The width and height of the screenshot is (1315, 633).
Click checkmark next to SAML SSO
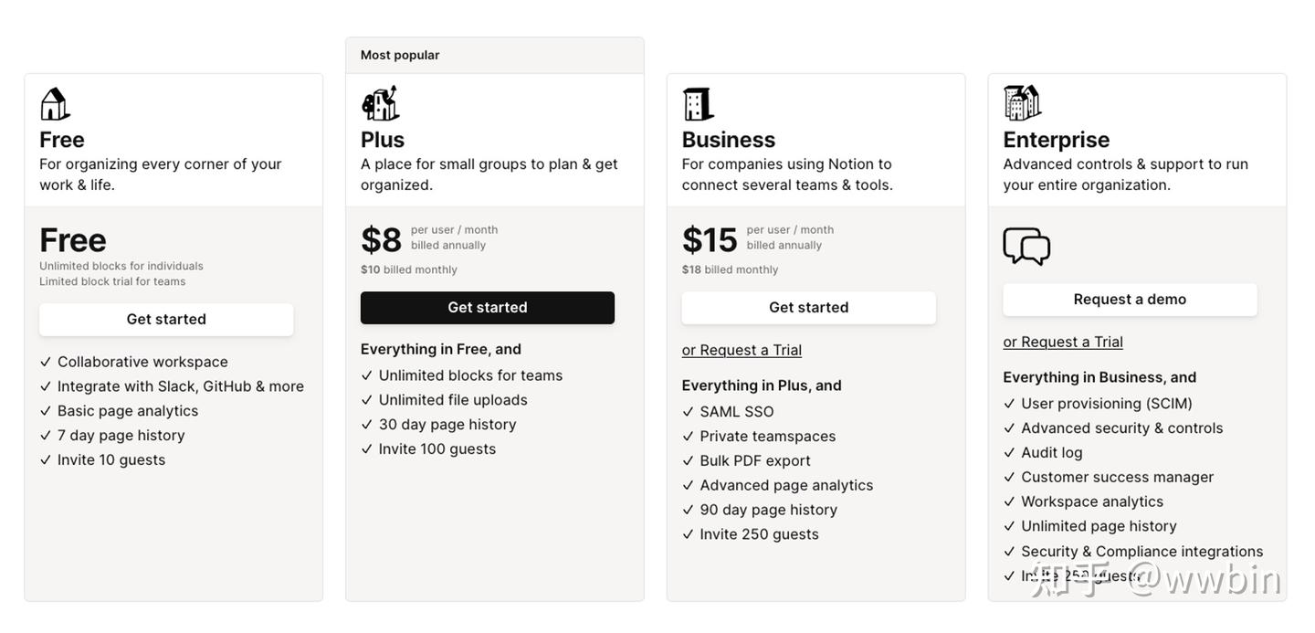(x=689, y=412)
